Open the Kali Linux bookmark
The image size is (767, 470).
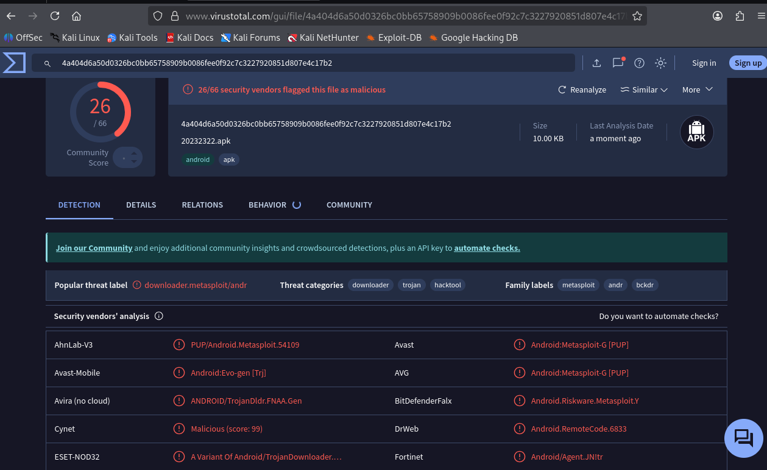pyautogui.click(x=75, y=38)
